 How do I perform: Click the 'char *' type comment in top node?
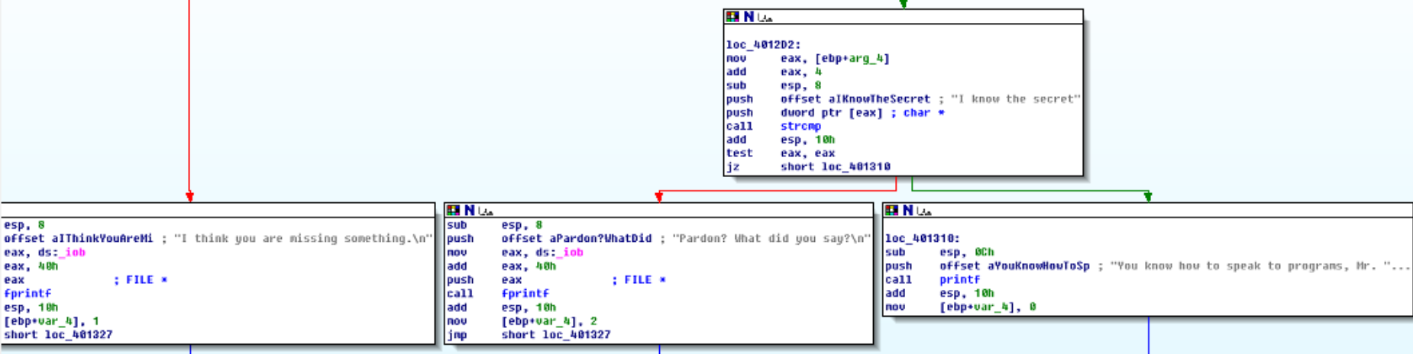(924, 113)
